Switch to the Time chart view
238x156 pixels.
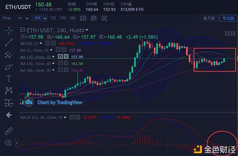point(6,18)
